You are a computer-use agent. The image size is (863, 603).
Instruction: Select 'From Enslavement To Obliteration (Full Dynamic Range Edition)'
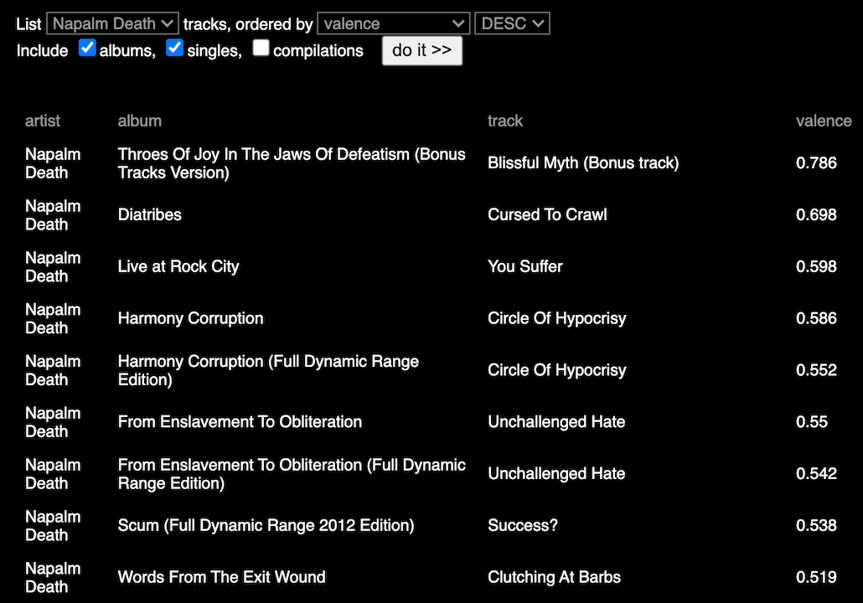pyautogui.click(x=292, y=474)
